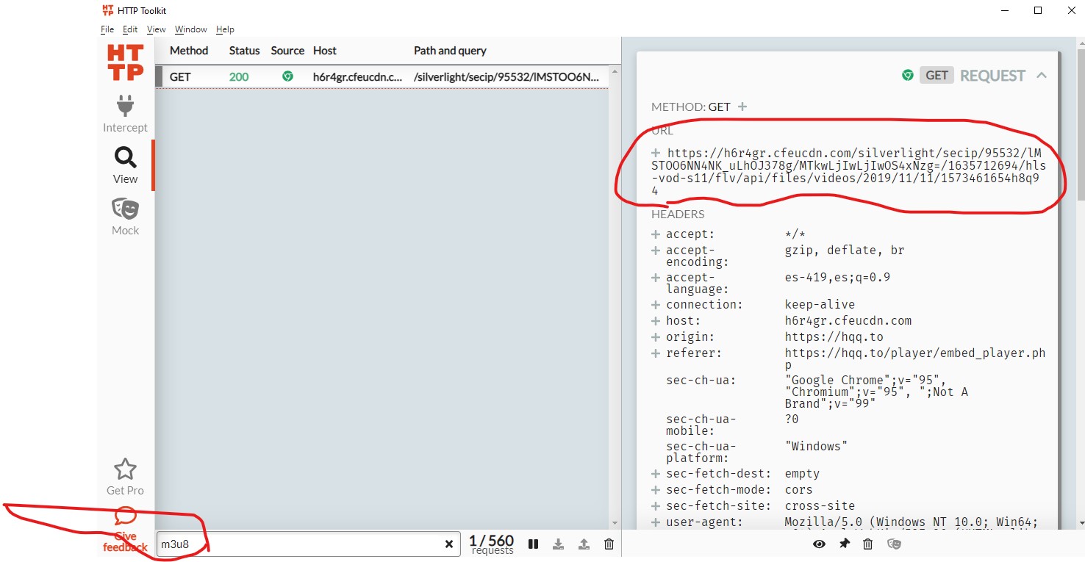The image size is (1085, 562).
Task: Pin the selected request
Action: (x=844, y=544)
